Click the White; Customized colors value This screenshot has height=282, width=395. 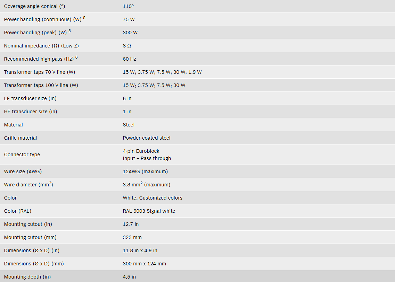pos(153,198)
